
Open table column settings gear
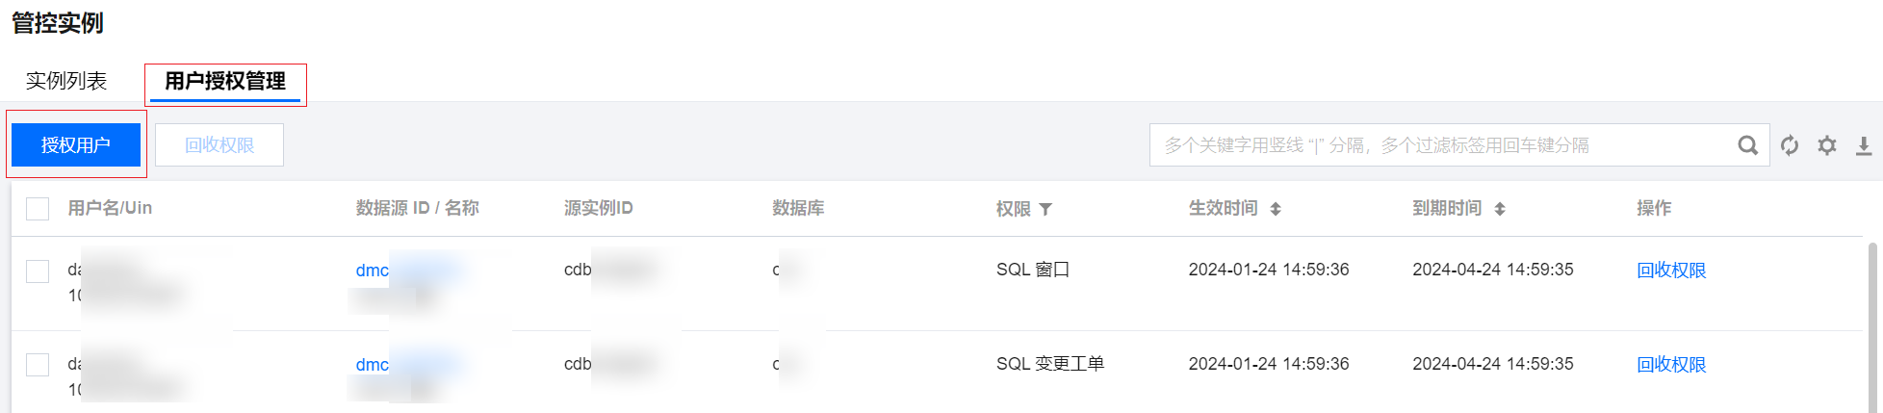coord(1827,145)
